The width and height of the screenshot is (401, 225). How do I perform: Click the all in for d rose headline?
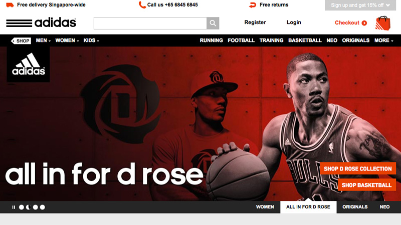[104, 174]
